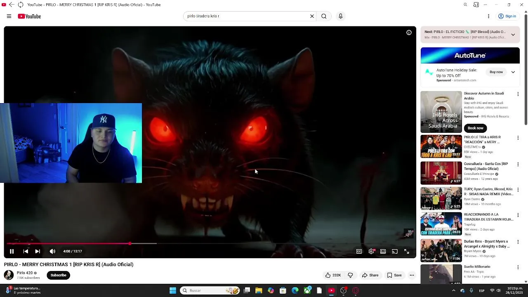
Task: Go back in the browser
Action: tap(12, 5)
